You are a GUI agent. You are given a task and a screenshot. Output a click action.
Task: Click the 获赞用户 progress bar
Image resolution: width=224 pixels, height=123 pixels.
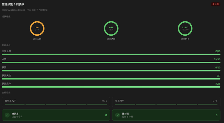[x=111, y=87]
